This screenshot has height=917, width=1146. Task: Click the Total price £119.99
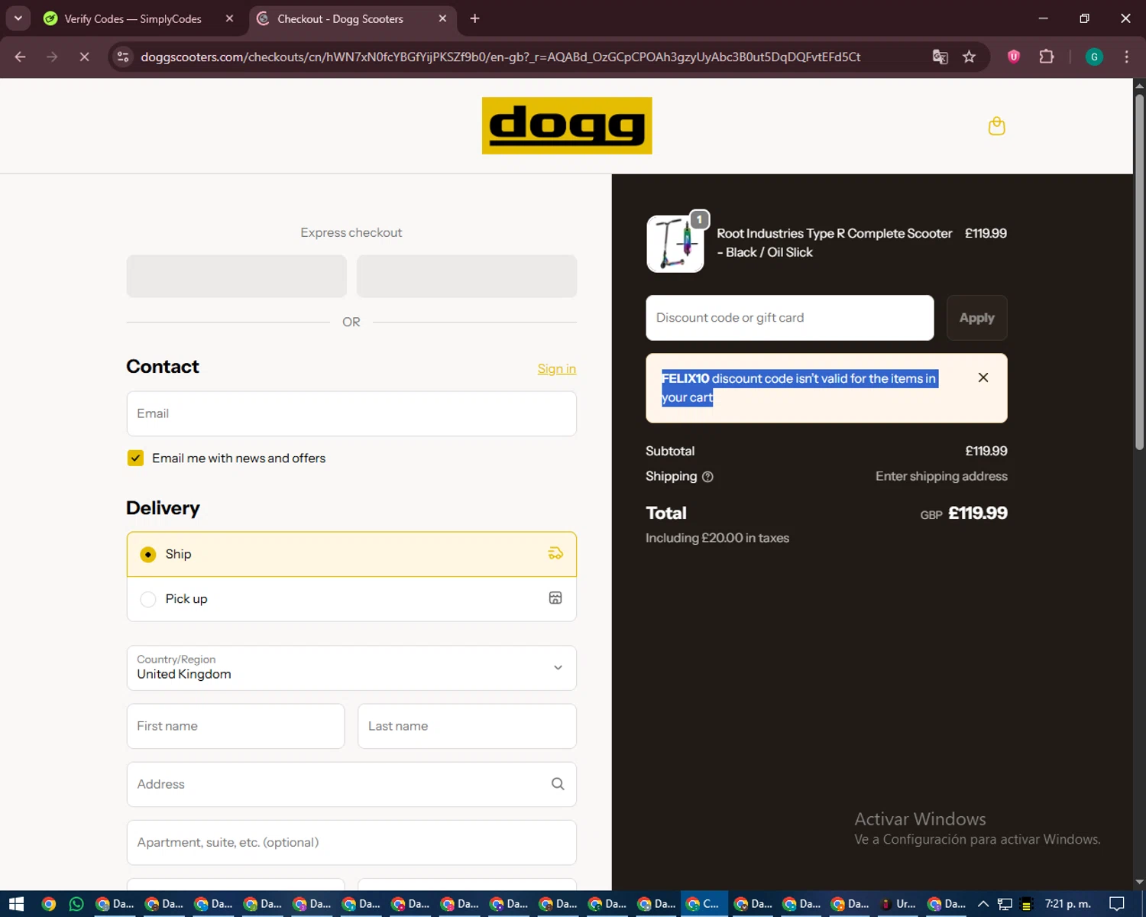pos(977,513)
